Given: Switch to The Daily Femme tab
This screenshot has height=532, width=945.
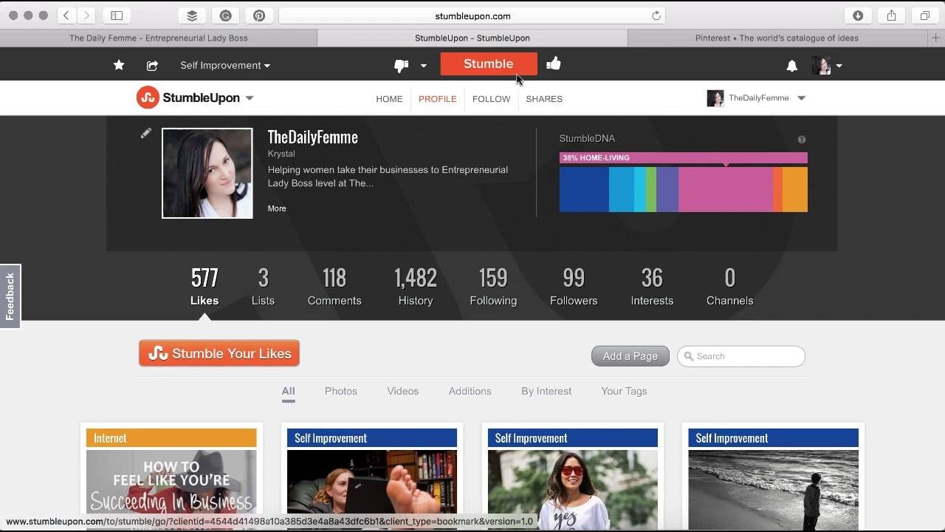Looking at the screenshot, I should point(159,38).
